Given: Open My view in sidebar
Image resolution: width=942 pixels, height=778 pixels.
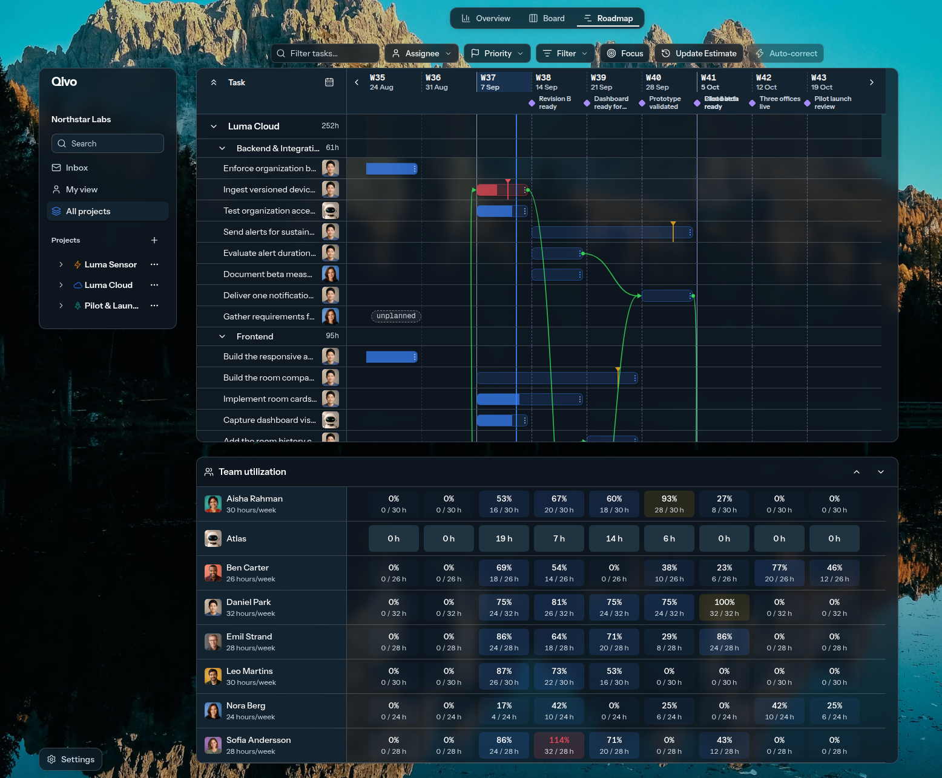Looking at the screenshot, I should point(108,189).
